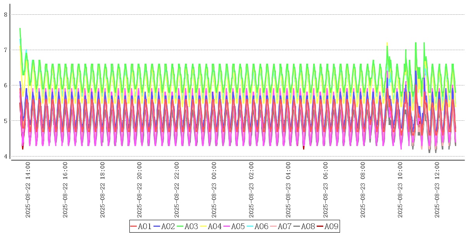Toggle the A01 series in the legend

point(141,226)
